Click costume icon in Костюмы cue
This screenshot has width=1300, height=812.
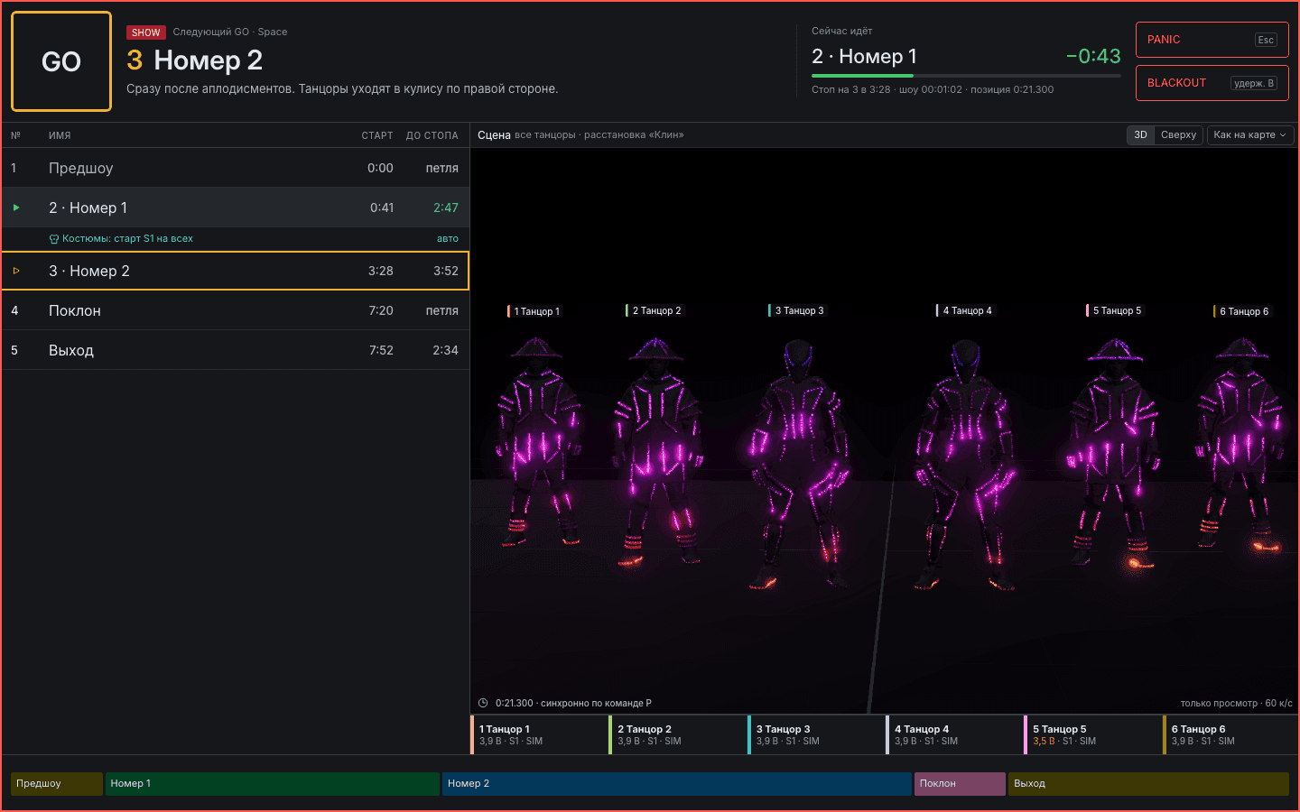tap(54, 239)
